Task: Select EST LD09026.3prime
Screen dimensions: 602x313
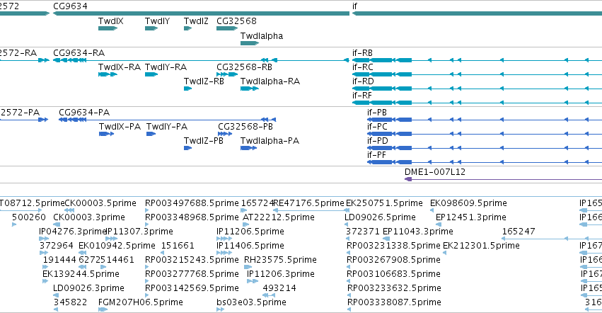Action: pyautogui.click(x=88, y=288)
